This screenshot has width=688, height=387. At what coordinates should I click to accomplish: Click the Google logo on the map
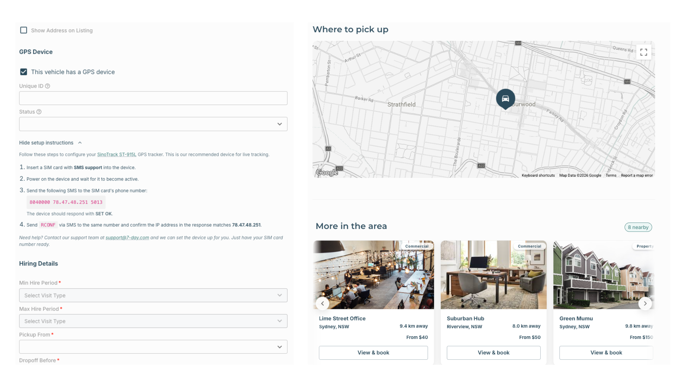(x=327, y=173)
